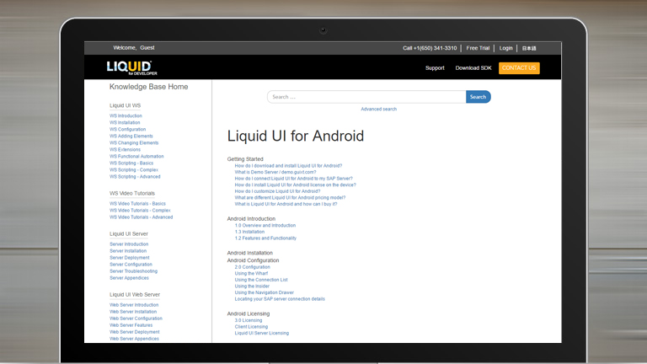The width and height of the screenshot is (647, 364).
Task: Open '1.0 Overview and Introduction' article
Action: click(x=265, y=226)
